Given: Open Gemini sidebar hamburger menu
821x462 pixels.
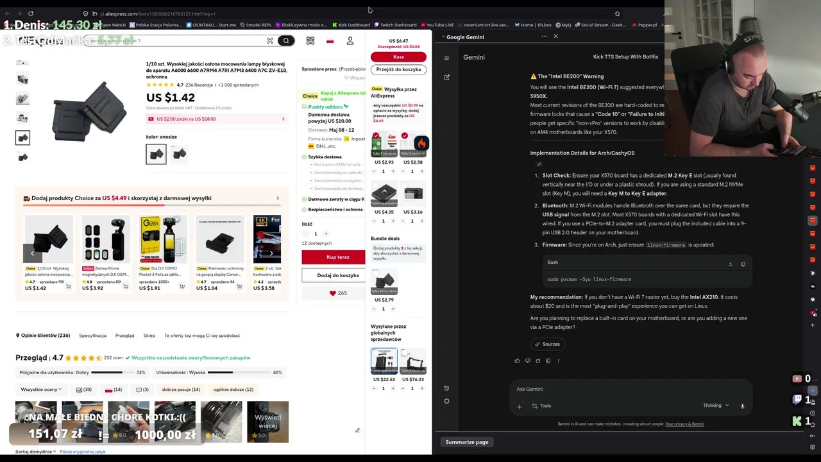Looking at the screenshot, I should click(x=446, y=58).
